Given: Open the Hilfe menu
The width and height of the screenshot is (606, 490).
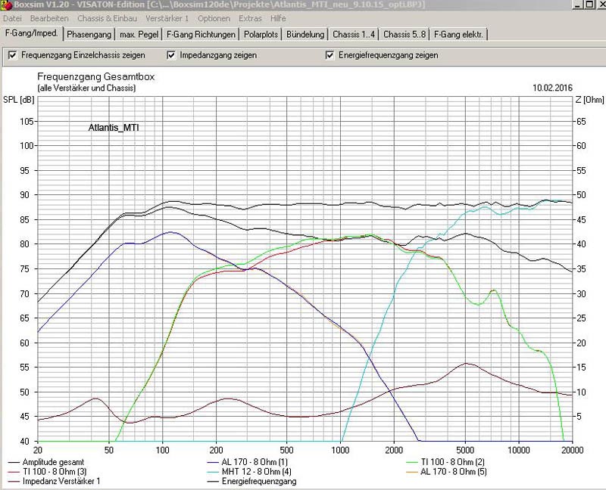Looking at the screenshot, I should pos(278,17).
